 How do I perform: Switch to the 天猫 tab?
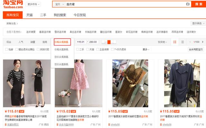click(29, 15)
